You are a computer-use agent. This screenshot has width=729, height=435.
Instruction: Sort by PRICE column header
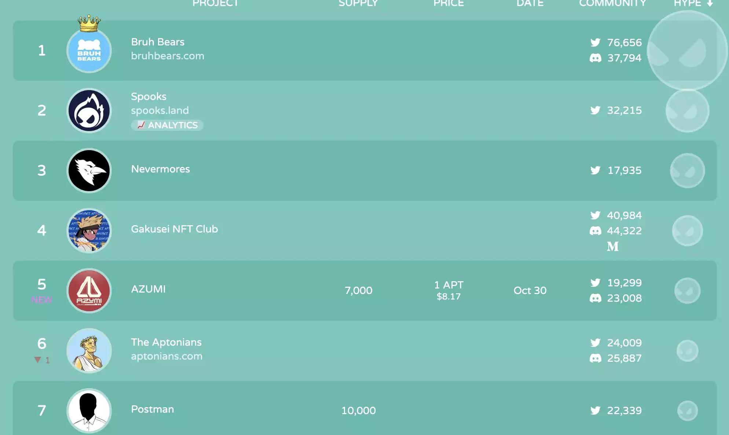click(x=448, y=3)
